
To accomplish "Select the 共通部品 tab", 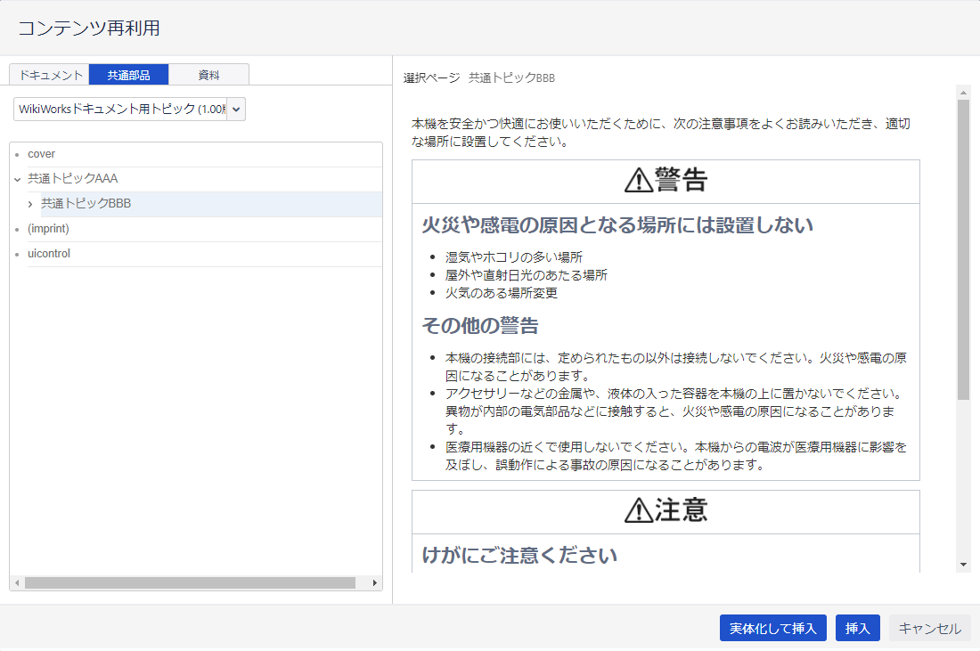I will click(128, 75).
